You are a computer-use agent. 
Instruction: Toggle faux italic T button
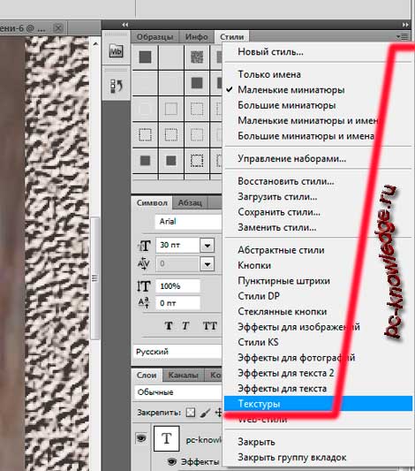185,325
